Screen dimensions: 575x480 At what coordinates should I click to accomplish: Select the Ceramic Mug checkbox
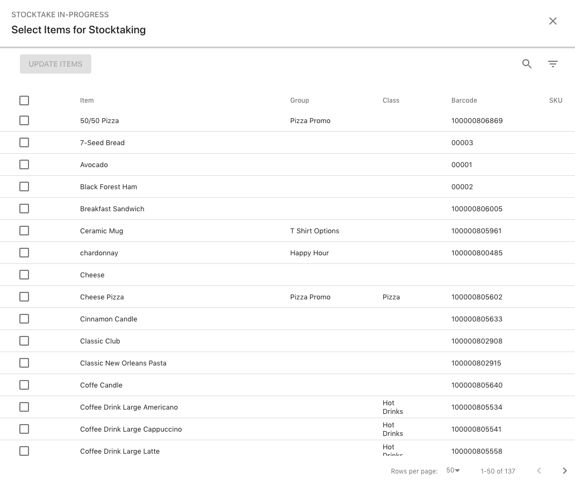click(x=24, y=231)
